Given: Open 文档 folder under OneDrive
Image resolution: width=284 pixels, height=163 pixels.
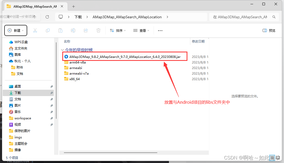Looking at the screenshot, I should pyautogui.click(x=20, y=74).
